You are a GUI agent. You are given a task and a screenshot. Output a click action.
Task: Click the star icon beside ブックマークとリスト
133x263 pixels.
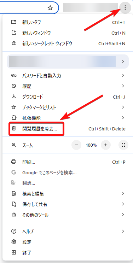pyautogui.click(x=14, y=107)
